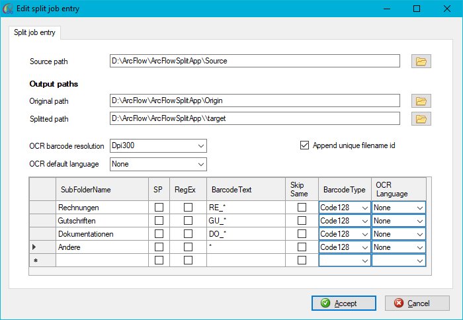
Task: Select the Split job entry tab
Action: coord(34,32)
